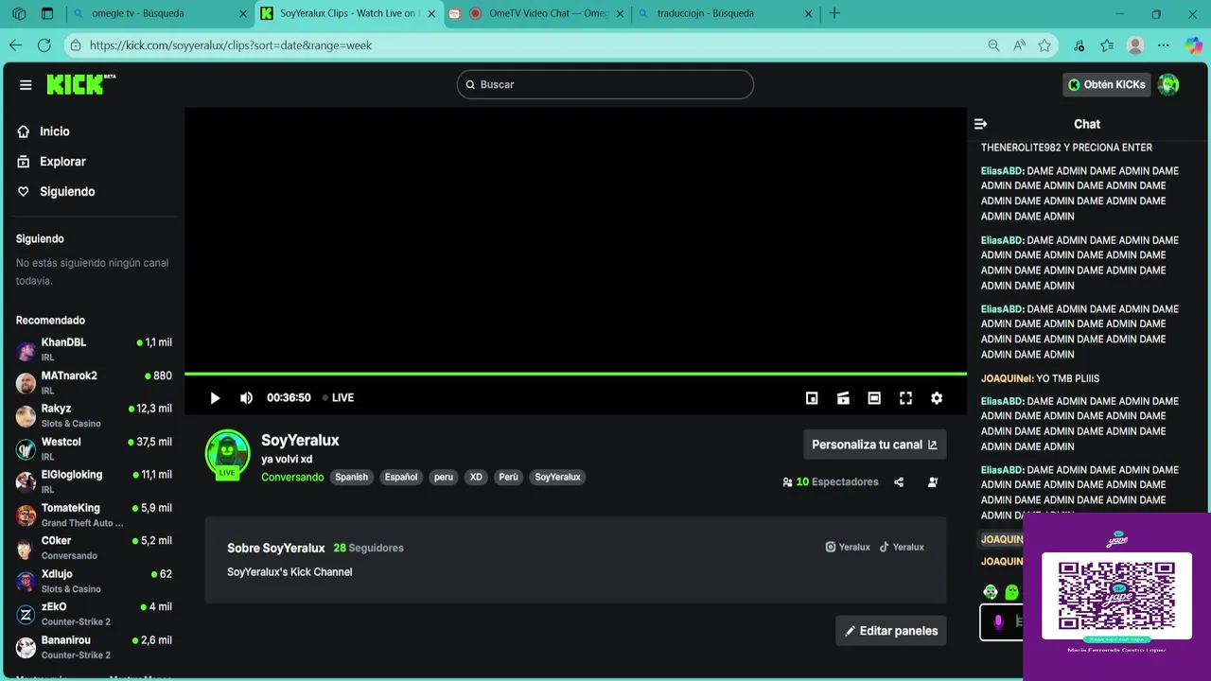Screen dimensions: 1211x681
Task: Open the Rakyz recommended channel
Action: click(92, 415)
